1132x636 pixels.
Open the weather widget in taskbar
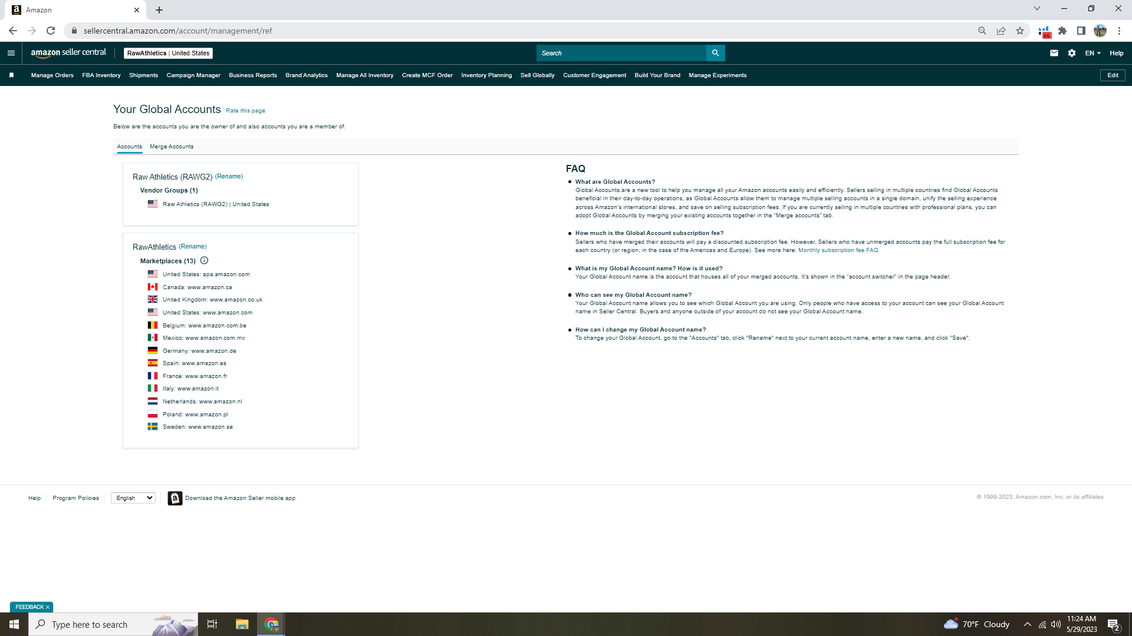(976, 624)
